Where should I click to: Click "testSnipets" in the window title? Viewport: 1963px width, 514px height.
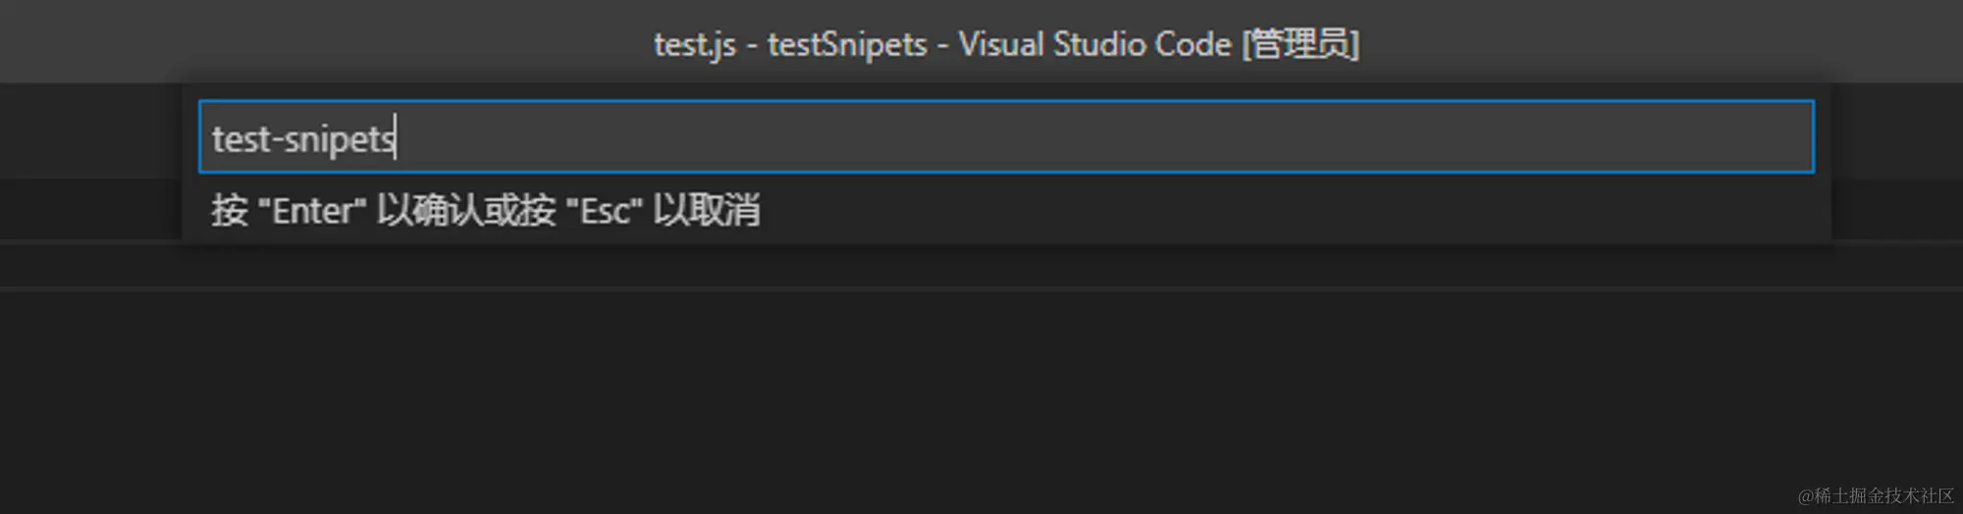[x=847, y=44]
